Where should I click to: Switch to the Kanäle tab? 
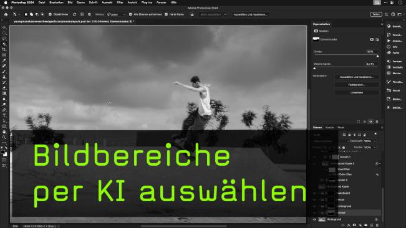330,128
